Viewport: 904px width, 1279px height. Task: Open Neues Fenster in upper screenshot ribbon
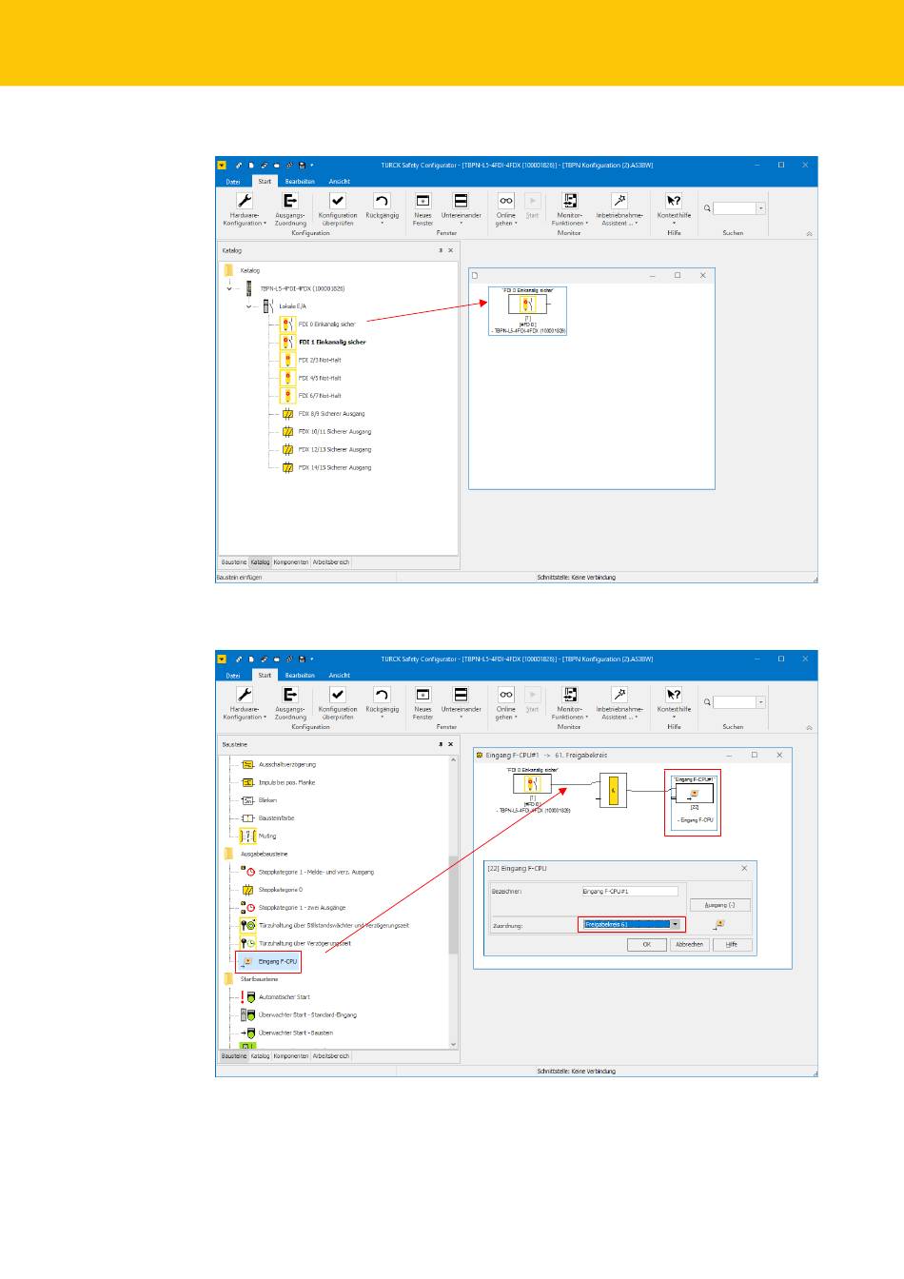[x=423, y=209]
